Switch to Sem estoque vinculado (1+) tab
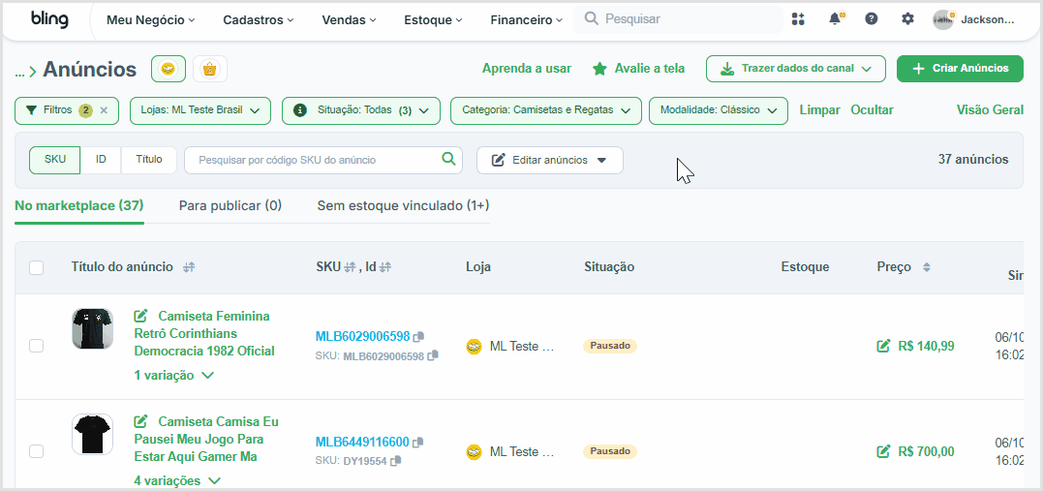The height and width of the screenshot is (491, 1043). tap(403, 205)
